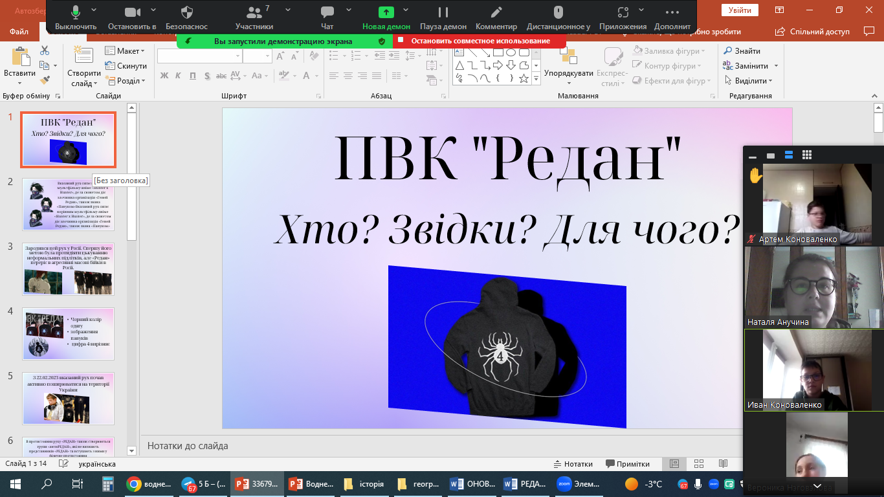Viewport: 884px width, 497px height.
Task: Open Замінити replace dropdown arrow
Action: (777, 66)
